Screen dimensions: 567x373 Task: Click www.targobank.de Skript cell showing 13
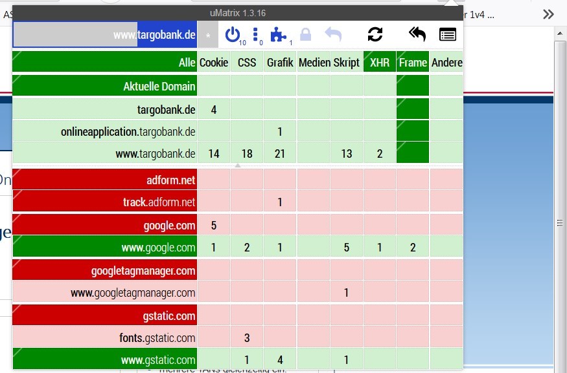click(x=347, y=153)
